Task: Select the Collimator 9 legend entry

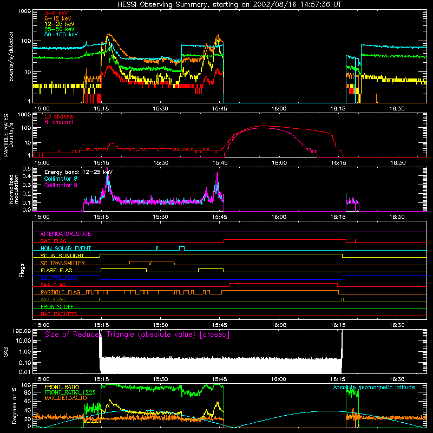Action: coord(61,185)
